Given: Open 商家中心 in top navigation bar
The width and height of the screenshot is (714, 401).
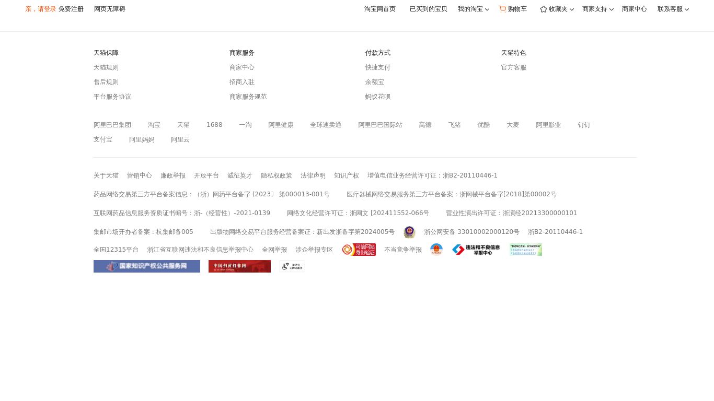Looking at the screenshot, I should click(635, 9).
